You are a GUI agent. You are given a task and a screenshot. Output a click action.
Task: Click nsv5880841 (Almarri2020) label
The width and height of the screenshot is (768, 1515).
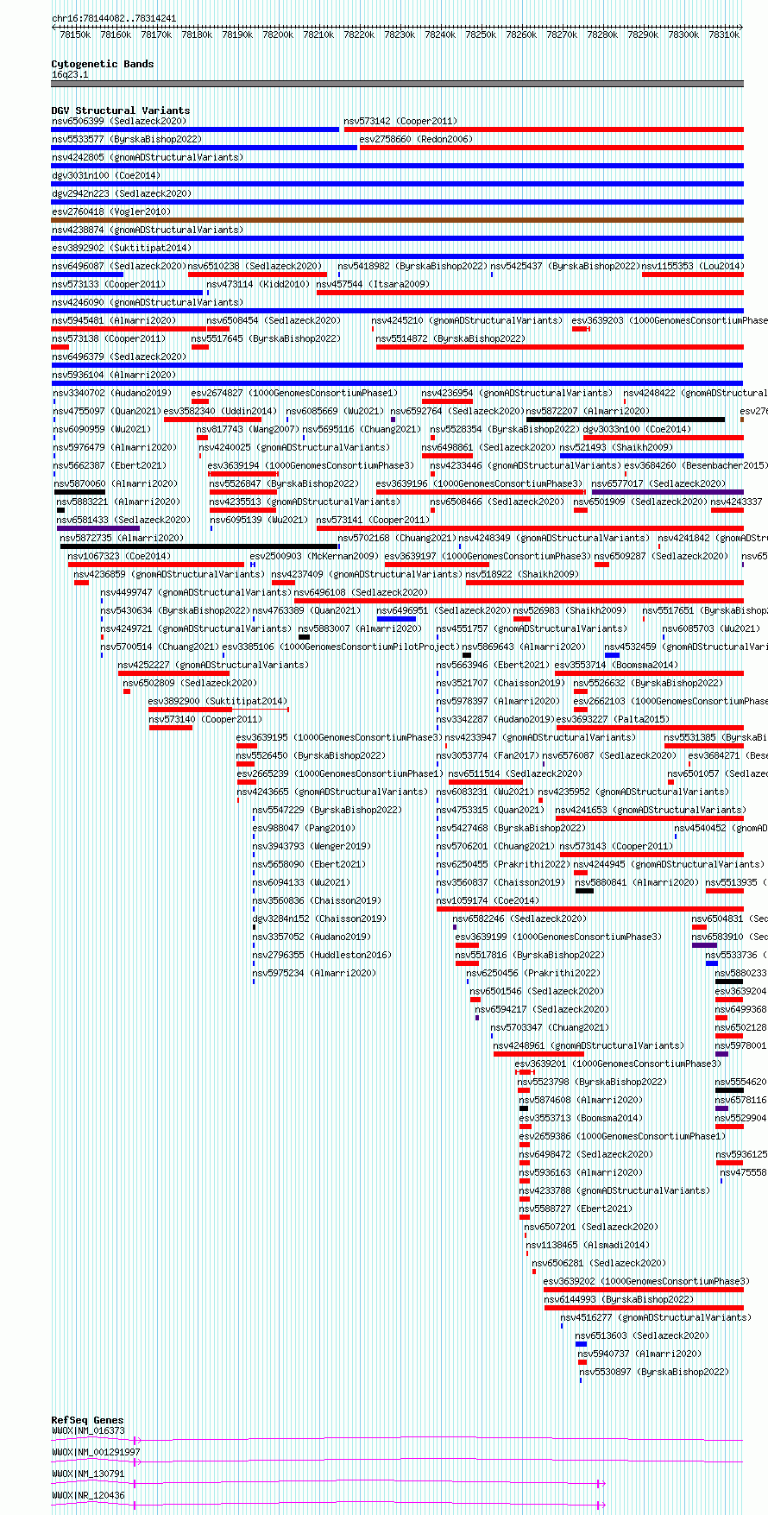coord(637,882)
